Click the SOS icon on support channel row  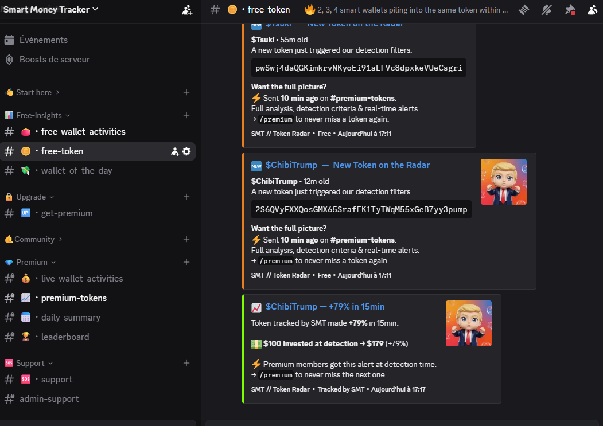tap(26, 379)
